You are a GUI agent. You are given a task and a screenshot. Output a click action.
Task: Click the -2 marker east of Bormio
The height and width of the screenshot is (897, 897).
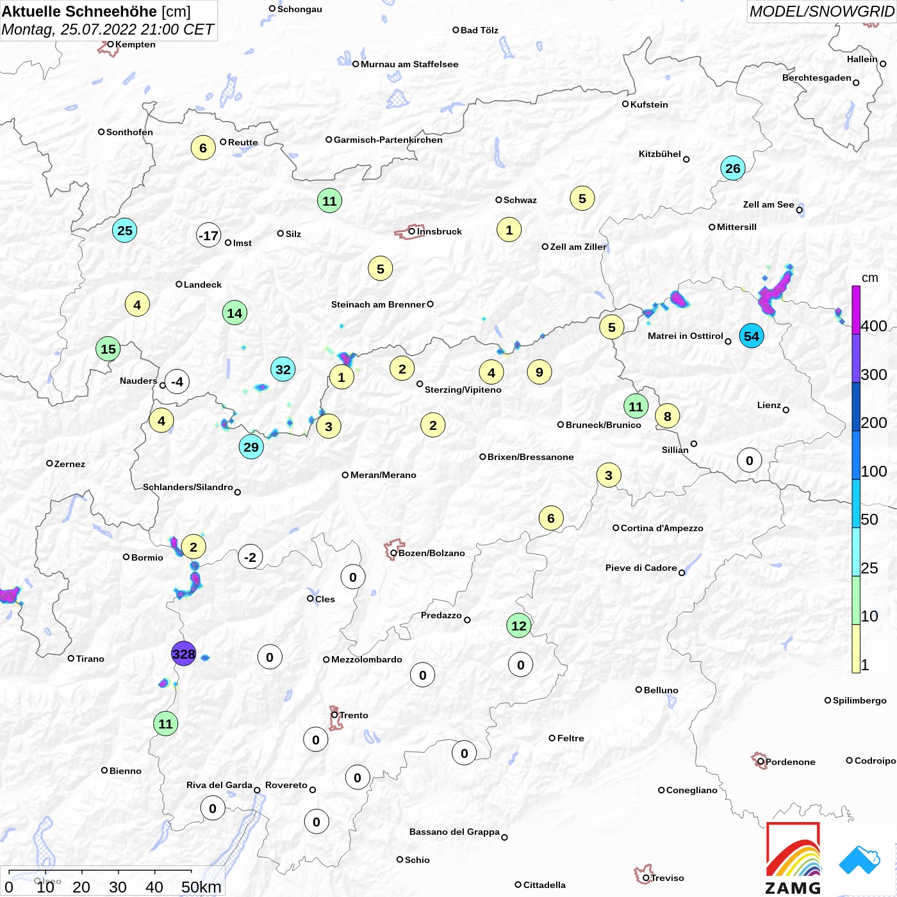click(251, 557)
